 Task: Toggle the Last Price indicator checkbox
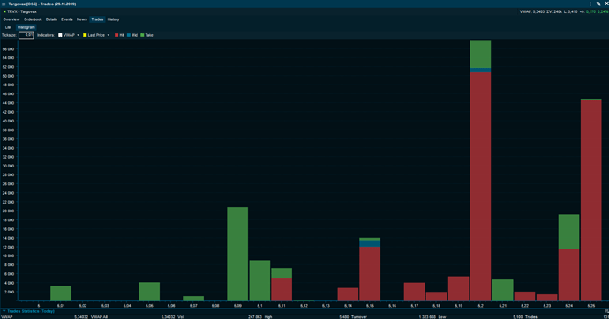pos(85,35)
